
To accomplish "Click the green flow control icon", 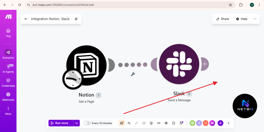I will (x=192, y=123).
